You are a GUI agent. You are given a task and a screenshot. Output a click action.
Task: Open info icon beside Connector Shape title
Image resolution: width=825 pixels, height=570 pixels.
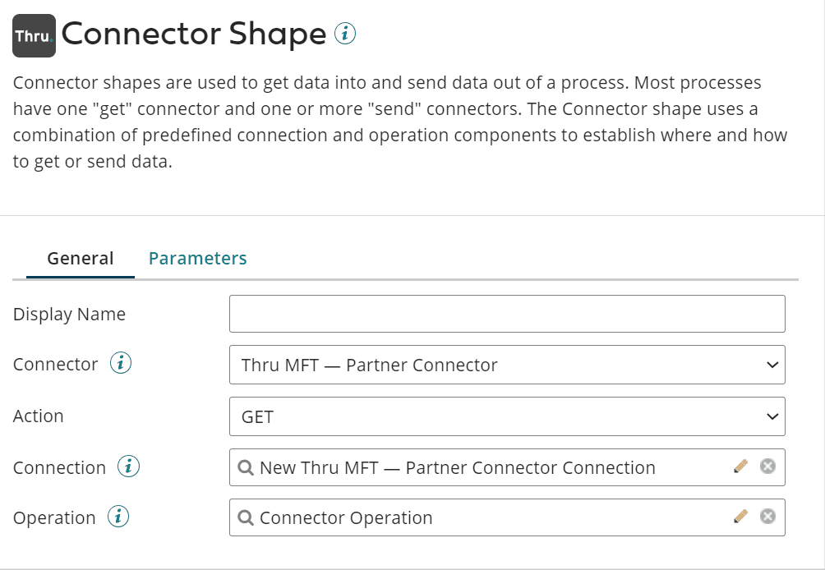click(x=345, y=34)
